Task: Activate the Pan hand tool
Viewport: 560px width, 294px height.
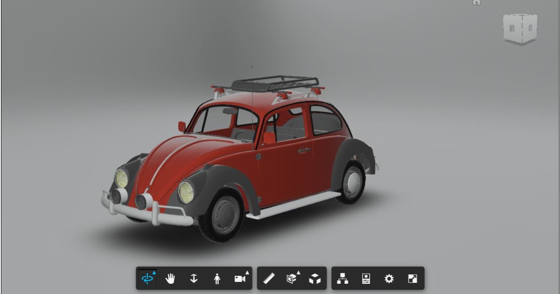Action: pos(171,279)
